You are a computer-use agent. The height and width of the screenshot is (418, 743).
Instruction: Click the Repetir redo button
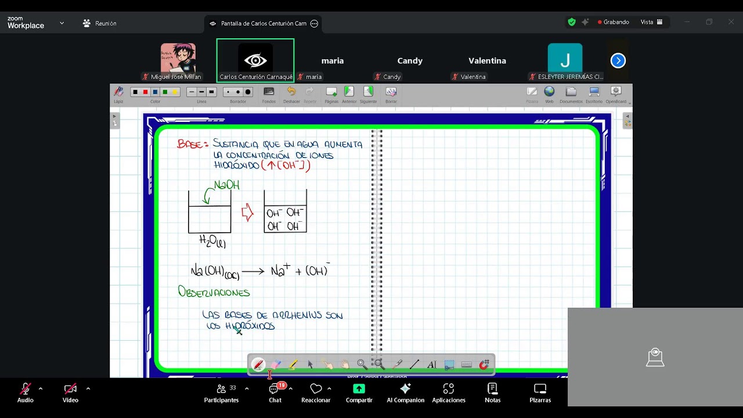[310, 95]
